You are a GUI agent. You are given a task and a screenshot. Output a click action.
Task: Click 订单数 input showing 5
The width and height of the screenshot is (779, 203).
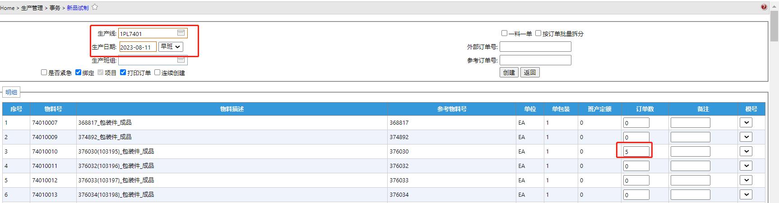pos(636,151)
